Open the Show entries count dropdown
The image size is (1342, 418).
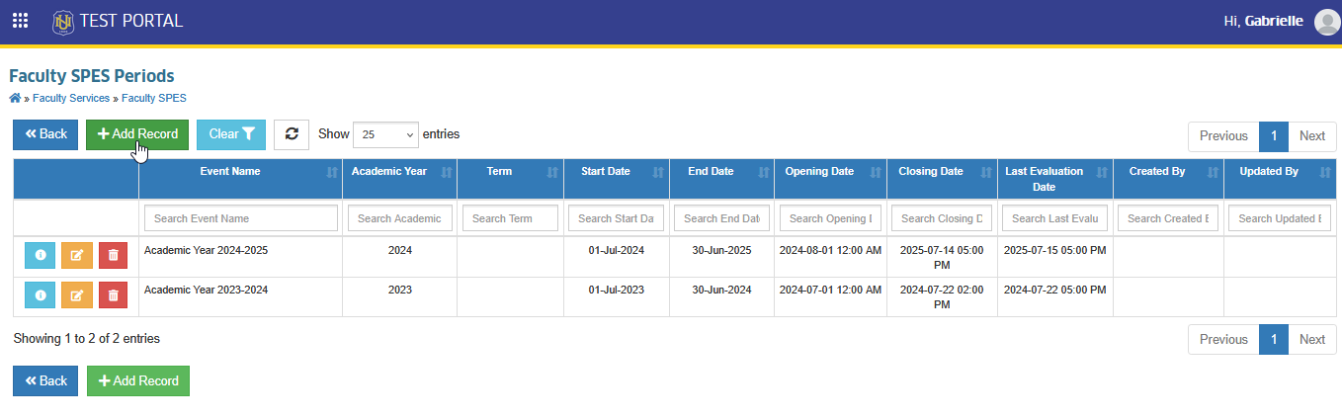tap(385, 134)
